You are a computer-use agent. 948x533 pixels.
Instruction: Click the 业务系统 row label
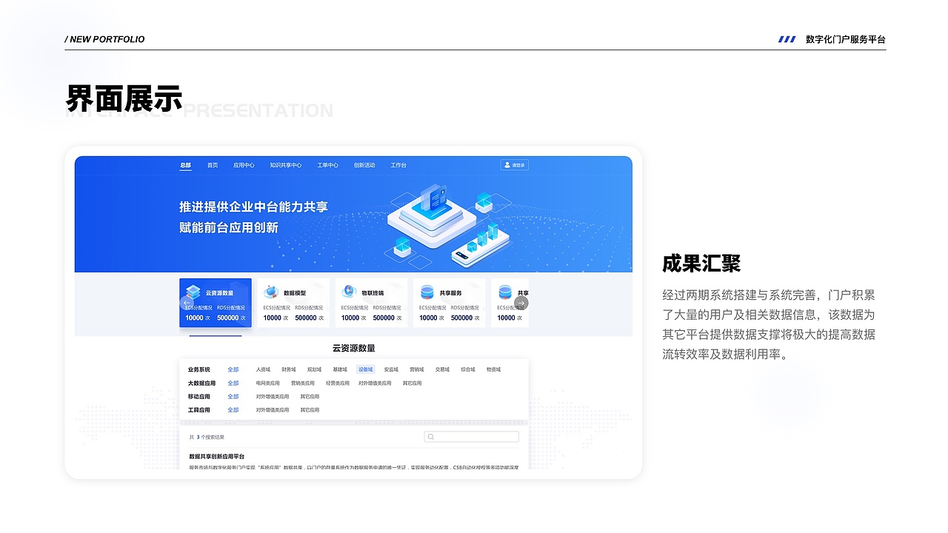[x=199, y=369]
